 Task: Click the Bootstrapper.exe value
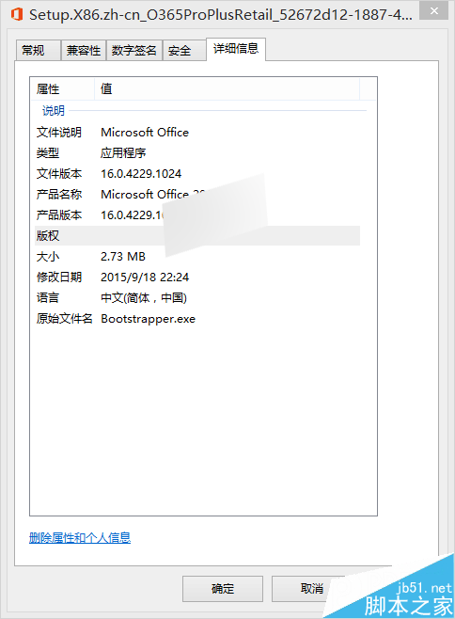coord(148,319)
